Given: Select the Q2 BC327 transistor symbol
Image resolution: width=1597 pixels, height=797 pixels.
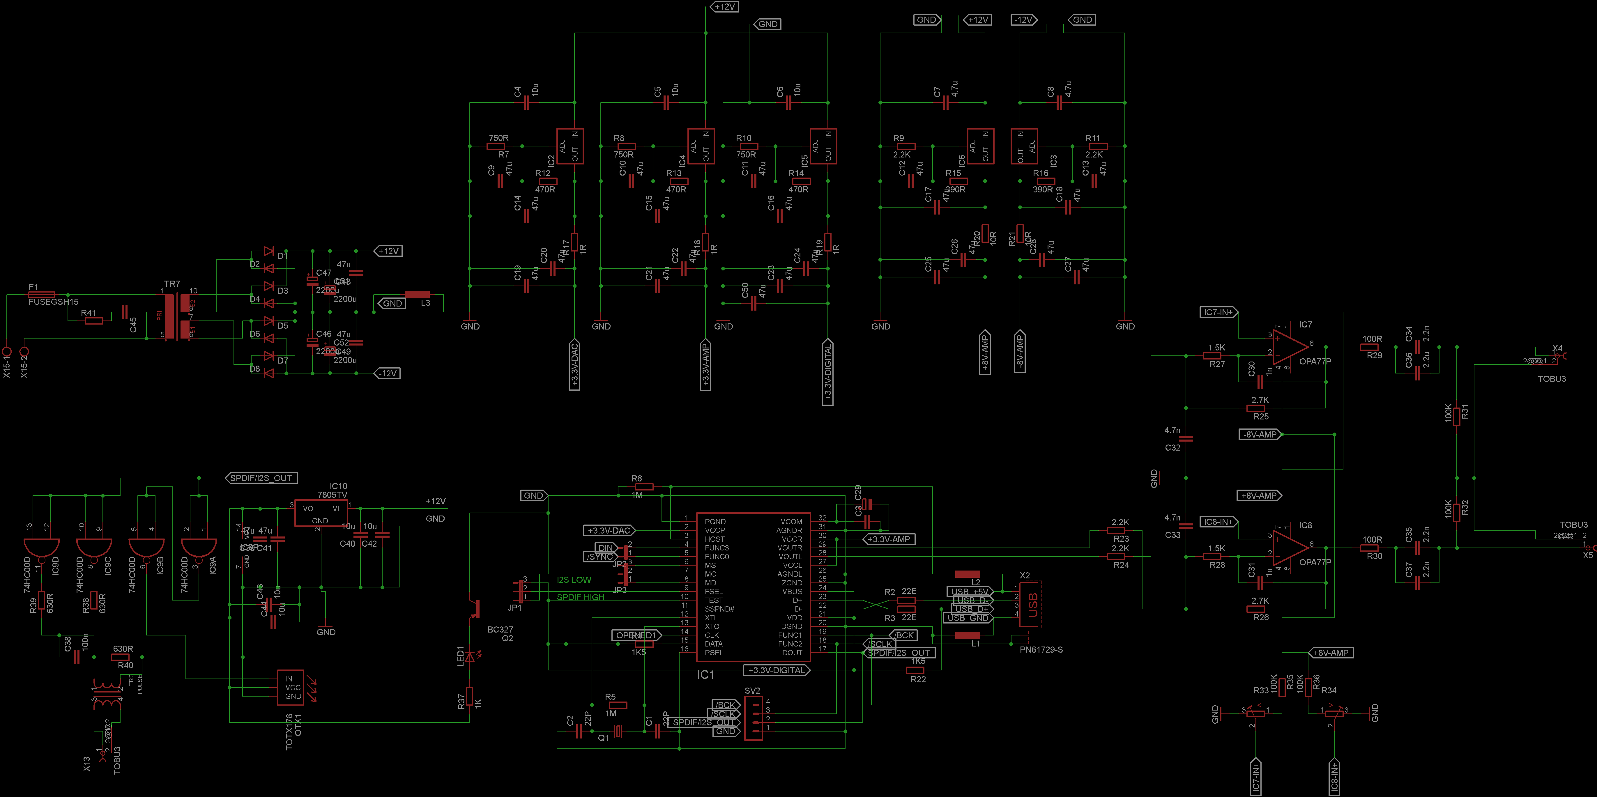Looking at the screenshot, I should click(476, 609).
